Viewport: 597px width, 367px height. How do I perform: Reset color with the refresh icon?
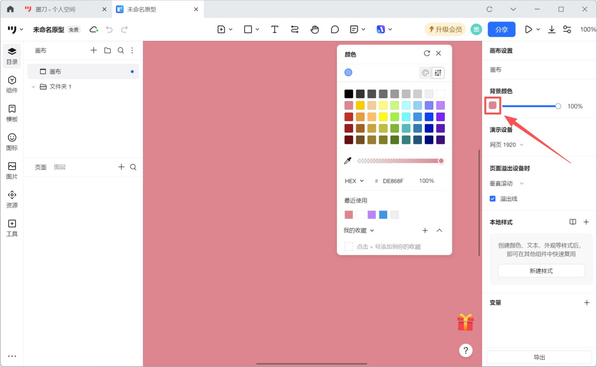[426, 53]
